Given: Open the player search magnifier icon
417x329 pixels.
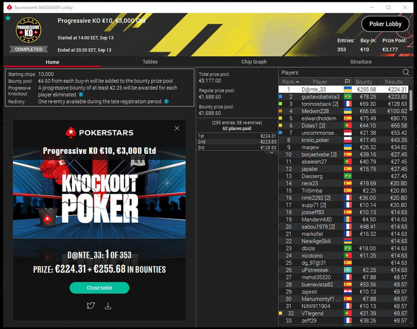Looking at the screenshot, I should [406, 72].
